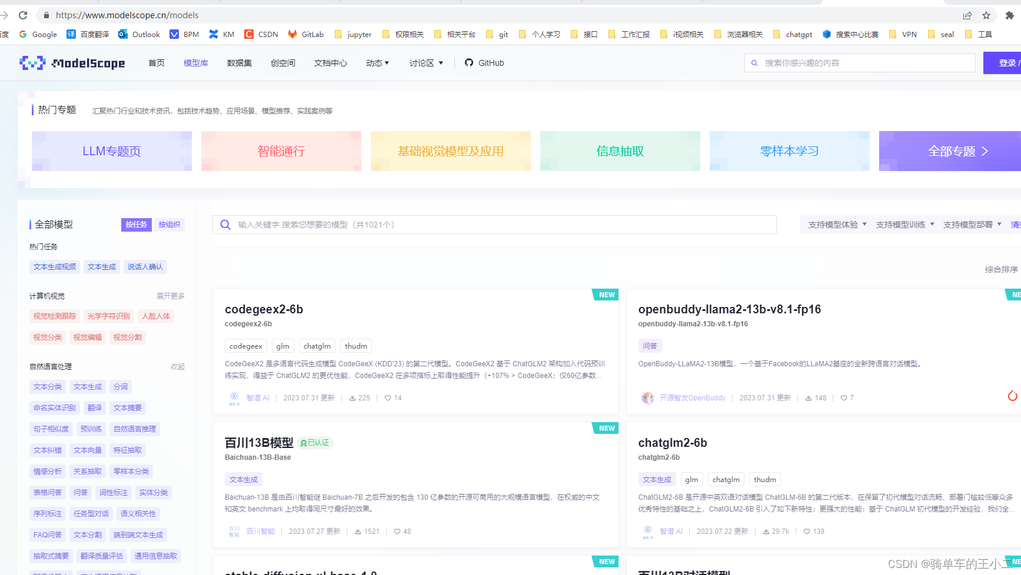
Task: Open the 创空间 nav item
Action: click(x=283, y=63)
